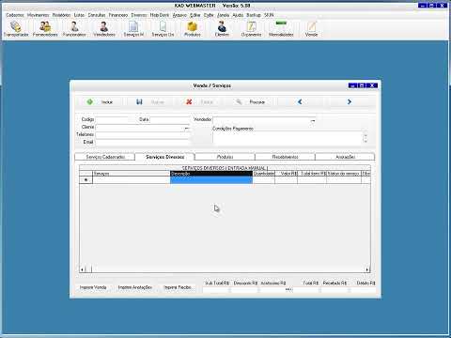Open the Orçamento toolbar icon
Image resolution: width=451 pixels, height=338 pixels.
pos(251,29)
